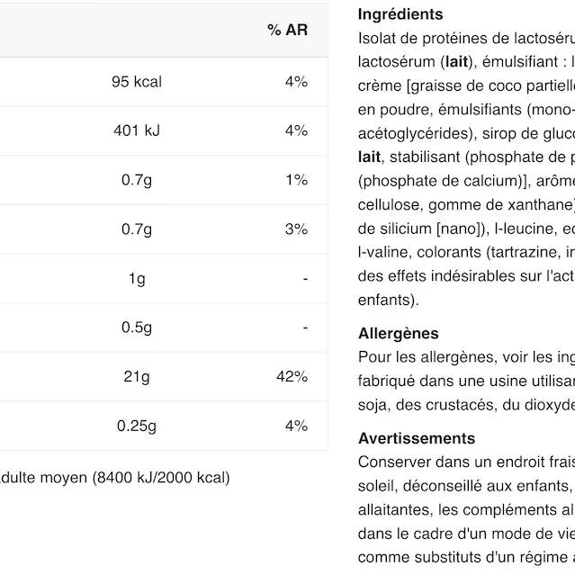
Task: Click the % AR column header
Action: pos(288,30)
